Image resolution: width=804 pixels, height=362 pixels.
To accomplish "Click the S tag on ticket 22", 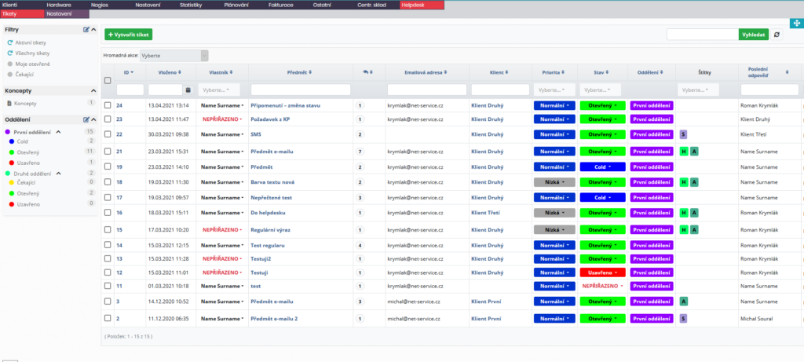I will (683, 134).
